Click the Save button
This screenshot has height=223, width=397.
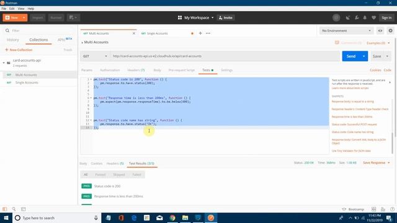377,56
